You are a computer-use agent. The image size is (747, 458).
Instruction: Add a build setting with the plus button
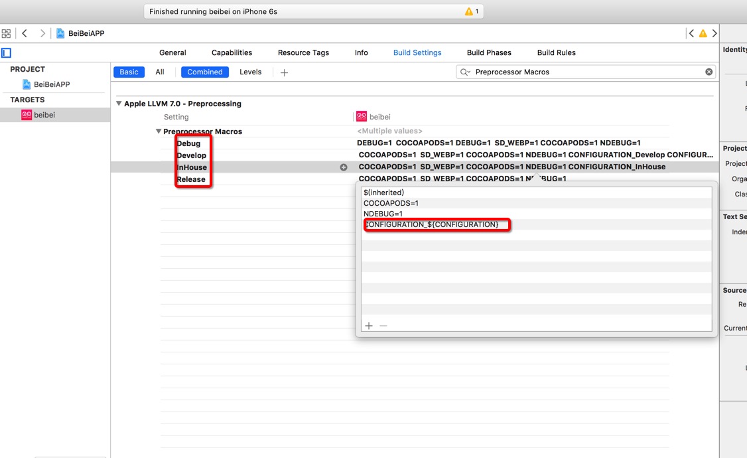285,72
